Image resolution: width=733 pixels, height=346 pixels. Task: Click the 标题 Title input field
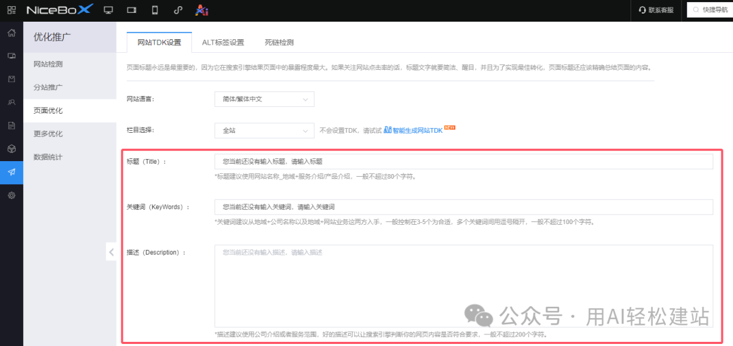[x=464, y=161]
